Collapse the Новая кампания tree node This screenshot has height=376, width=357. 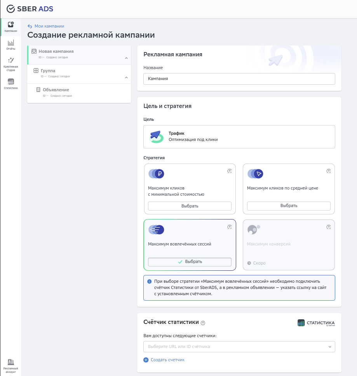[126, 58]
